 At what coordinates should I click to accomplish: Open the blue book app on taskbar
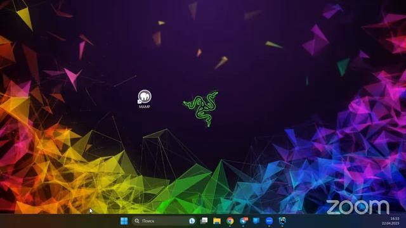coord(256,221)
